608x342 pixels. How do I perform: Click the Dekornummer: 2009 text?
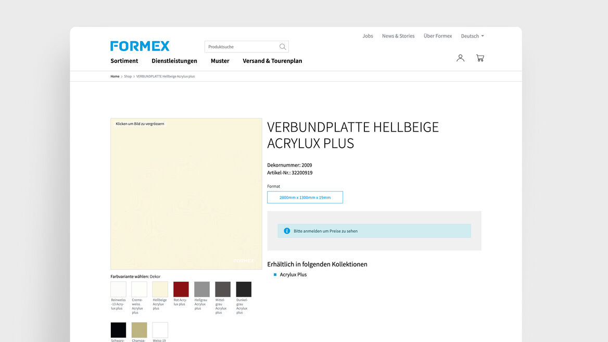pos(289,165)
